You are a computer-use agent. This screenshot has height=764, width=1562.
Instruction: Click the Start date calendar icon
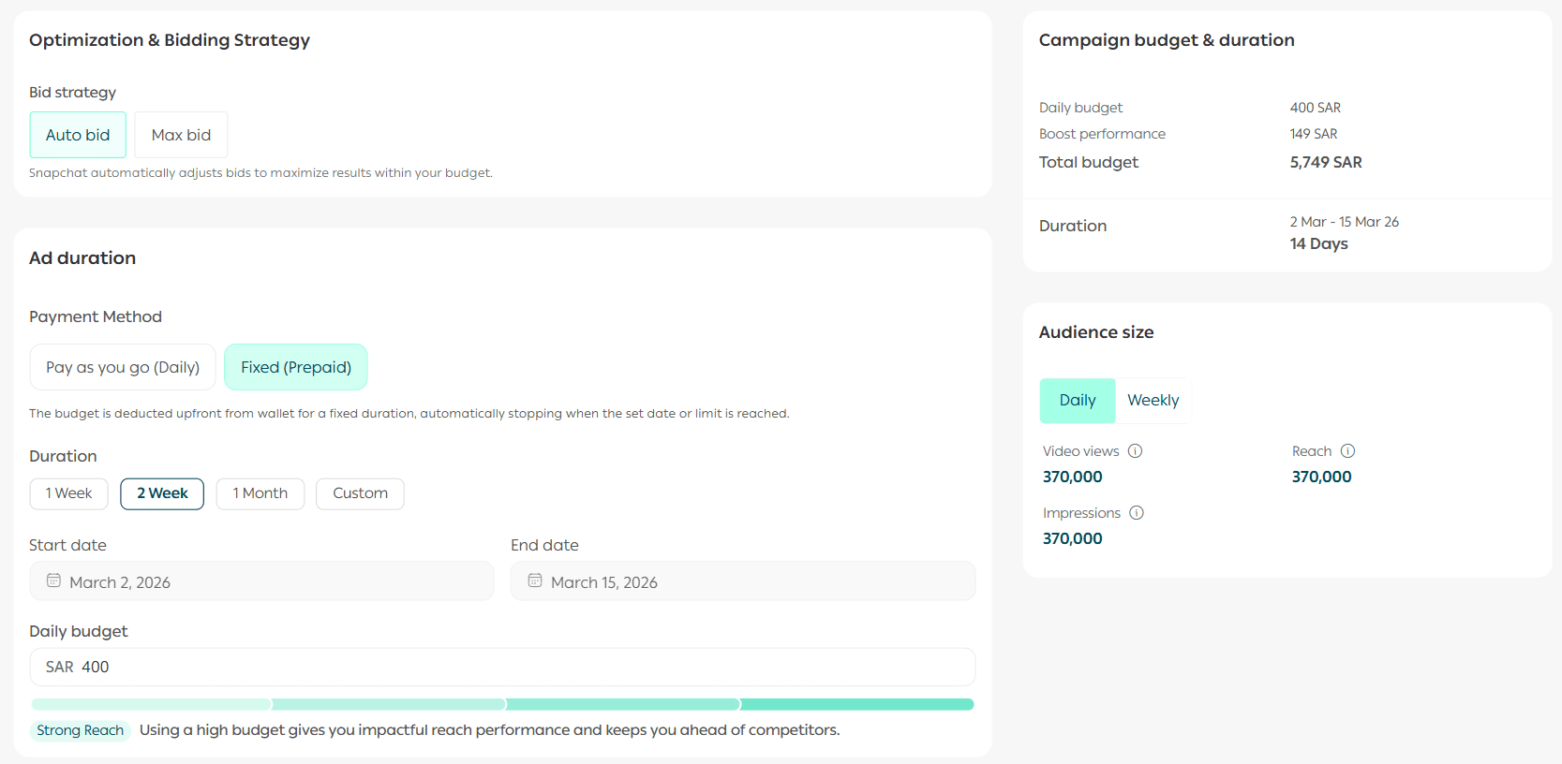pyautogui.click(x=54, y=581)
